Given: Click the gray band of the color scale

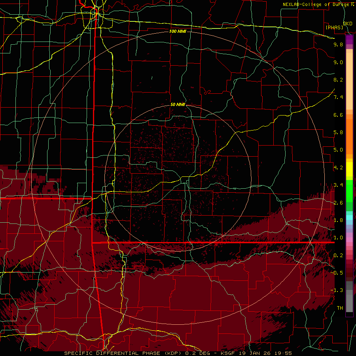Looking at the screenshot, I should 349,296.
